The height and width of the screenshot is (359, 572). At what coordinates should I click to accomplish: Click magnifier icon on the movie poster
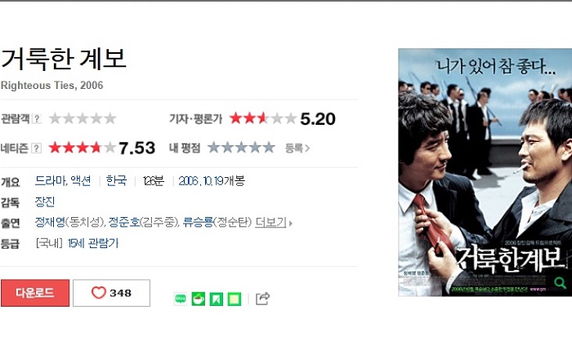point(560,282)
